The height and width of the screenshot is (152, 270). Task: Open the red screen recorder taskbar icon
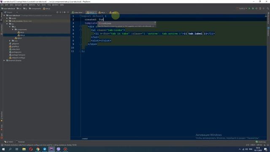[65, 149]
